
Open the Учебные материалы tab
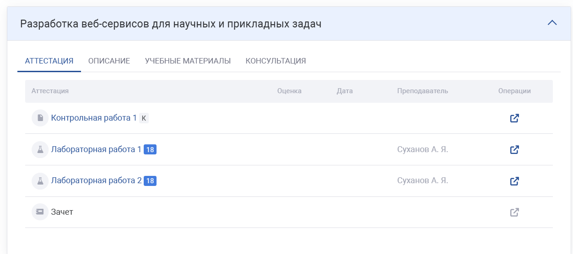click(x=188, y=61)
